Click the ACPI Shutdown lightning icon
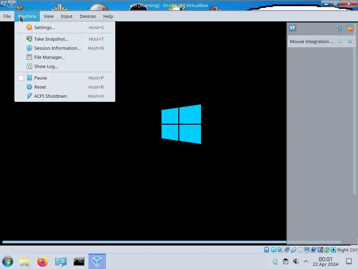The height and width of the screenshot is (269, 358). [29, 96]
